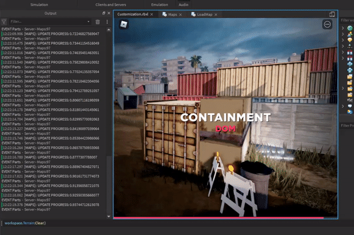Select the Lighting bulb icon in Explorer
The height and width of the screenshot is (235, 354).
(x=350, y=40)
